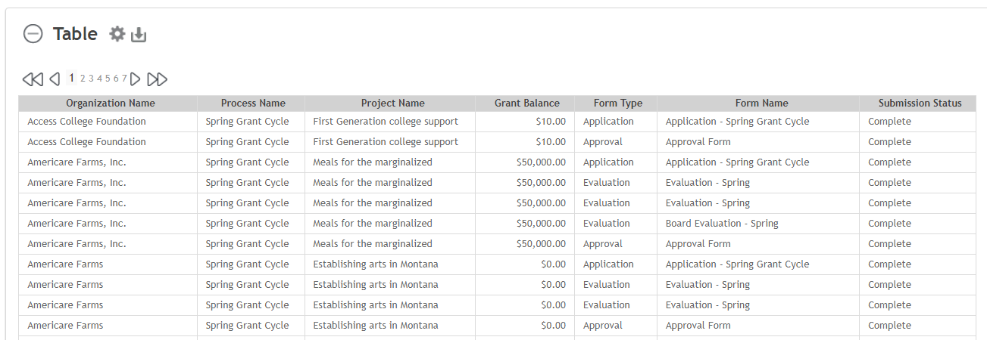Click Application form type for Meals for the marginalized
The width and height of the screenshot is (987, 340).
click(608, 162)
